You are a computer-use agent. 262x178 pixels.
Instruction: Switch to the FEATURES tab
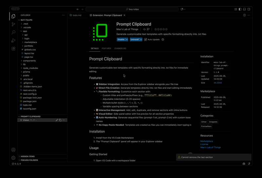click(106, 48)
